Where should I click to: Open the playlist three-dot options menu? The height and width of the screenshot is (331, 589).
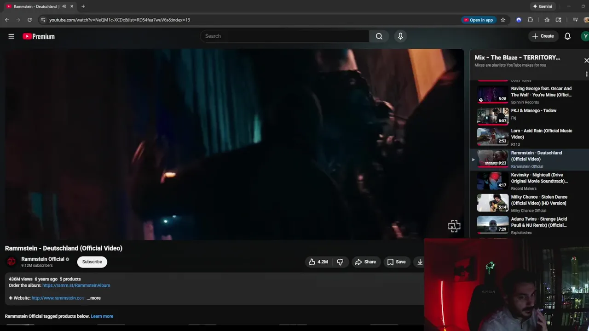(586, 74)
